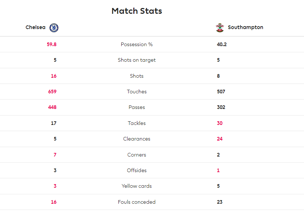Image resolution: width=304 pixels, height=215 pixels.
Task: Click Southampton's 40.2 possession value
Action: pos(222,44)
